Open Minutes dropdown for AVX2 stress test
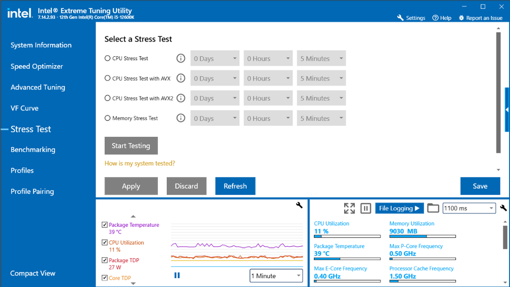This screenshot has height=287, width=510. pyautogui.click(x=321, y=98)
